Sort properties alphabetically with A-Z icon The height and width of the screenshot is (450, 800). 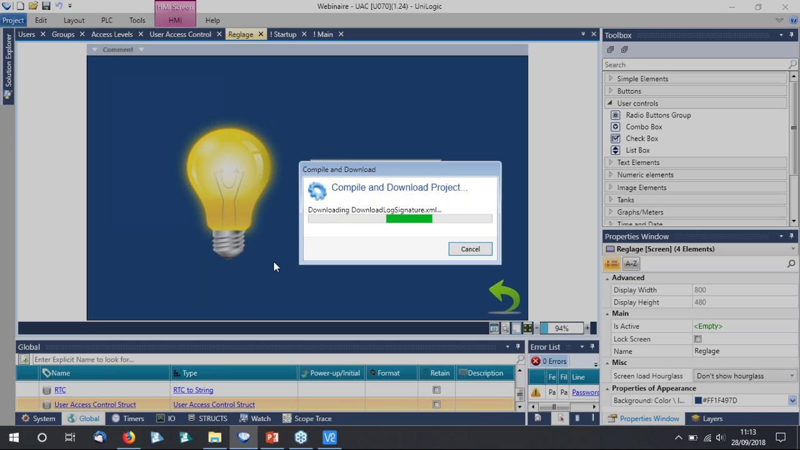tap(631, 264)
